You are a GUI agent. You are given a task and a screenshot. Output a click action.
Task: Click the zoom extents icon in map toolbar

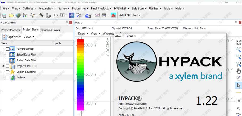239,42
